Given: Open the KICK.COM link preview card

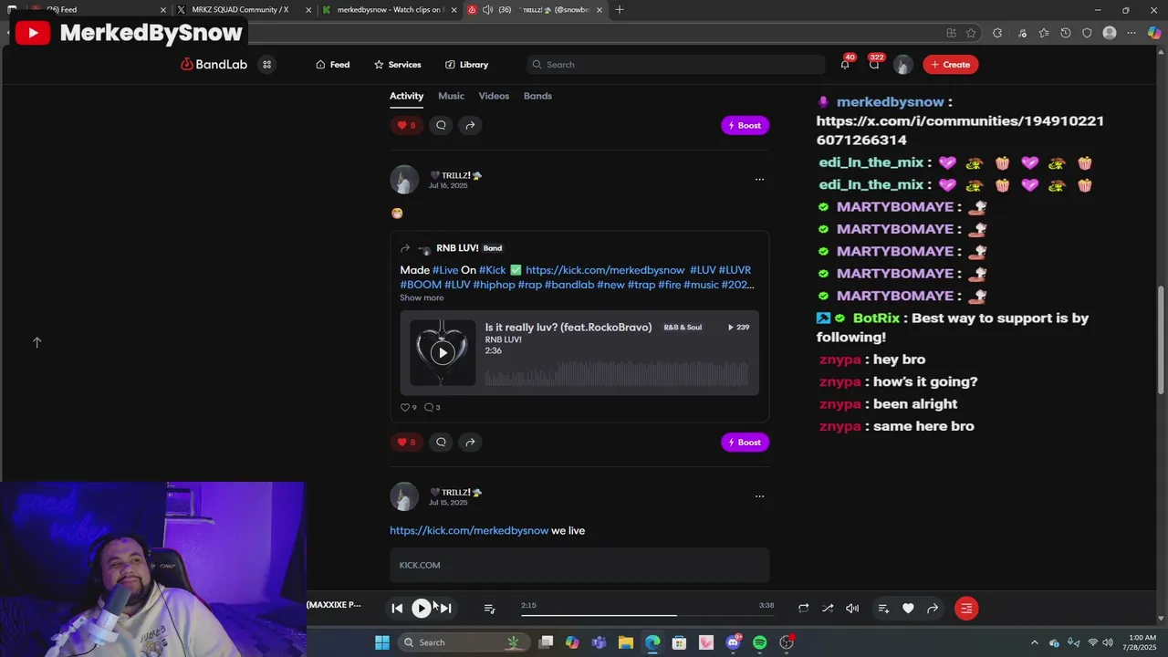Looking at the screenshot, I should pos(579,566).
